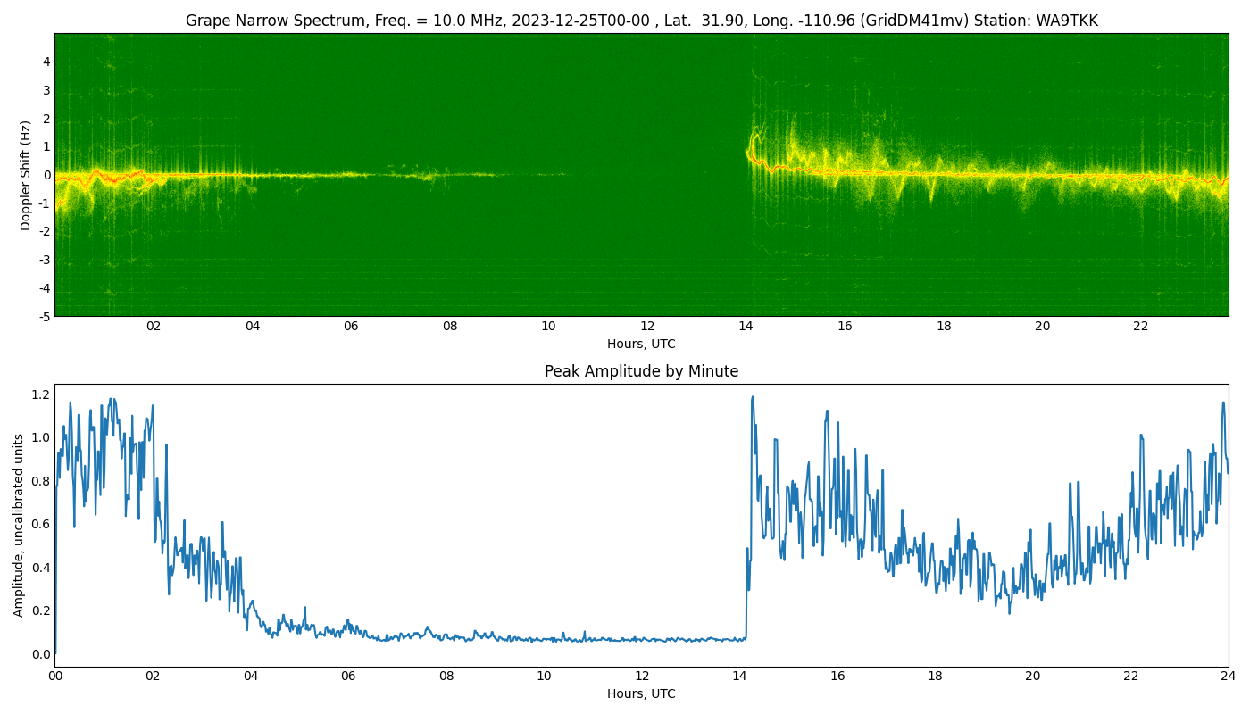Click the 08 tick on the spectrogram time axis
Image resolution: width=1250 pixels, height=714 pixels.
click(x=450, y=326)
